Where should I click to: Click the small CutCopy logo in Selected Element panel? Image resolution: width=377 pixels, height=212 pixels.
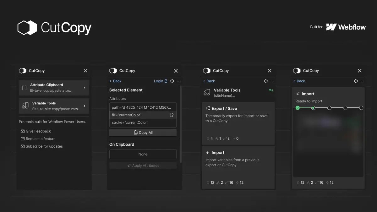pos(113,71)
